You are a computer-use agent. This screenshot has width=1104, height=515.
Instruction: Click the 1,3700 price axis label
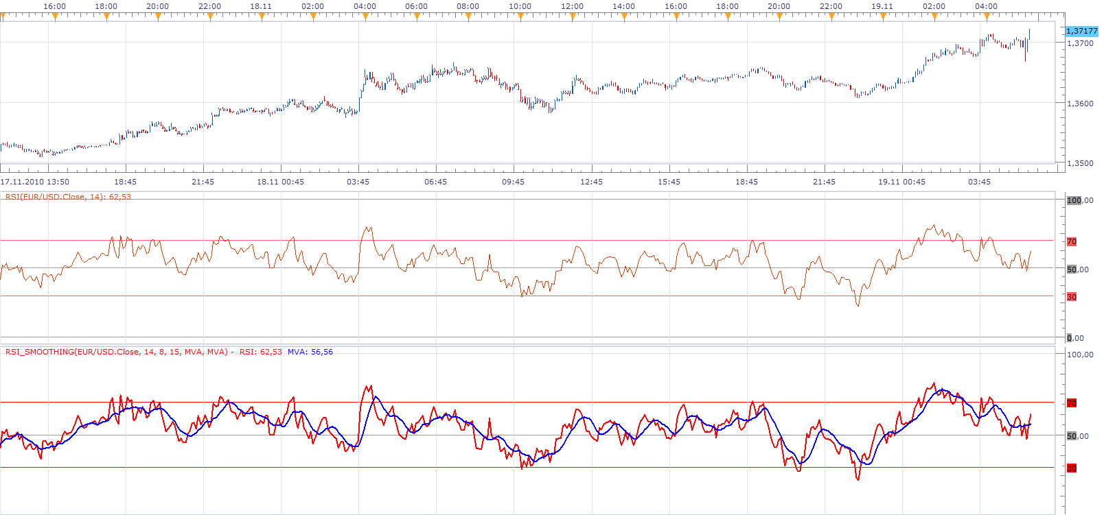click(x=1080, y=43)
